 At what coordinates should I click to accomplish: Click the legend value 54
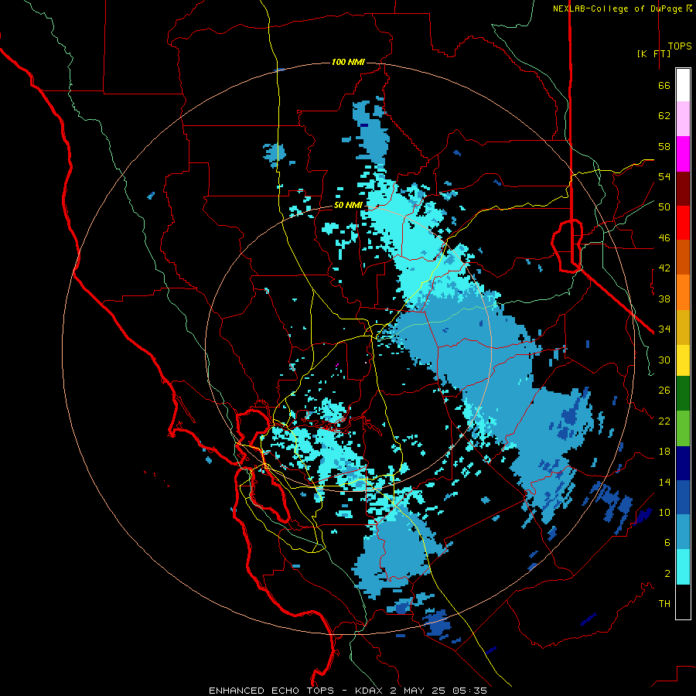(x=664, y=176)
